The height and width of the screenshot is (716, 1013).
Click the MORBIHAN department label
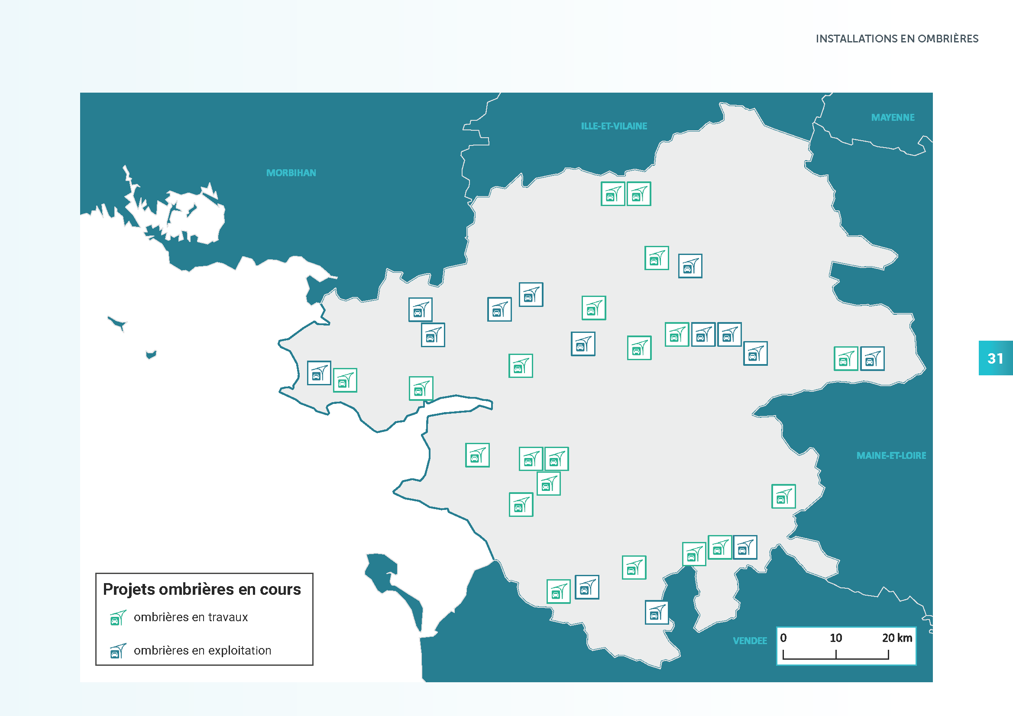pos(291,173)
